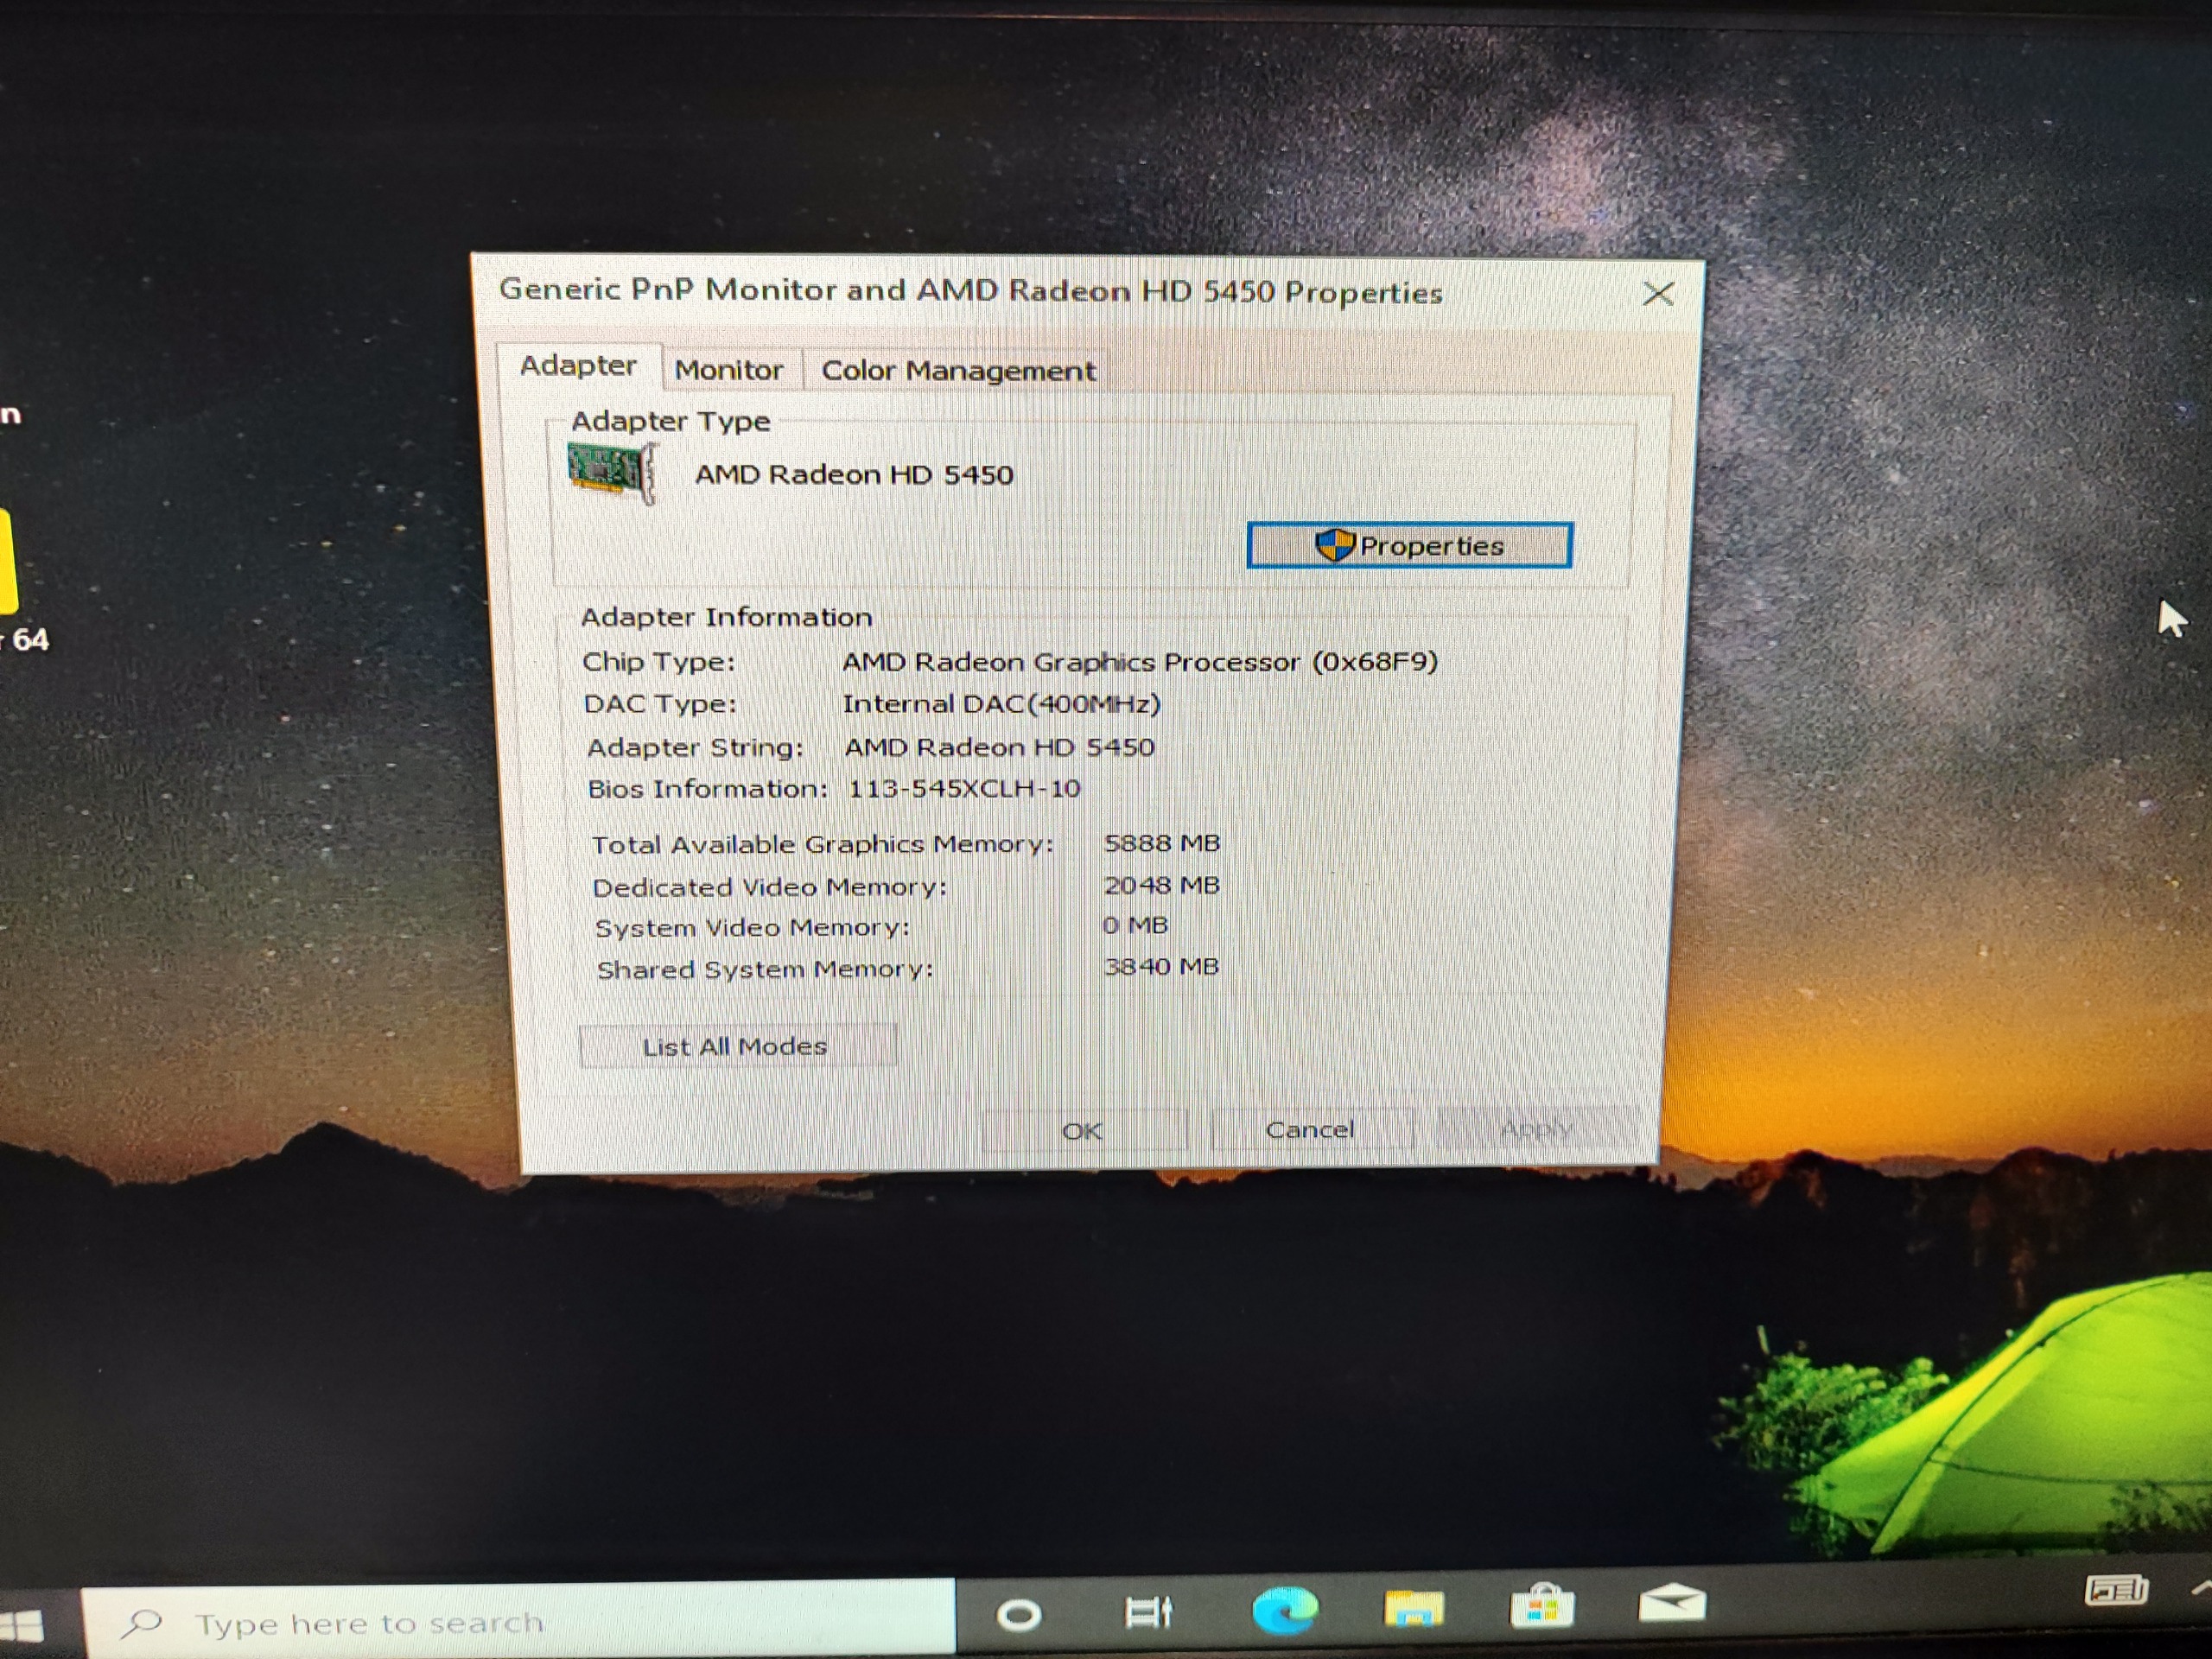Select '3840 MB' shared system memory
Image resolution: width=2212 pixels, height=1659 pixels.
coord(1161,966)
